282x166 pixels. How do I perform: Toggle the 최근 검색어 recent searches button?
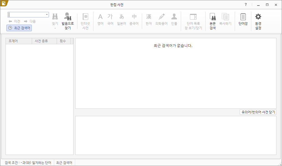coord(19,28)
